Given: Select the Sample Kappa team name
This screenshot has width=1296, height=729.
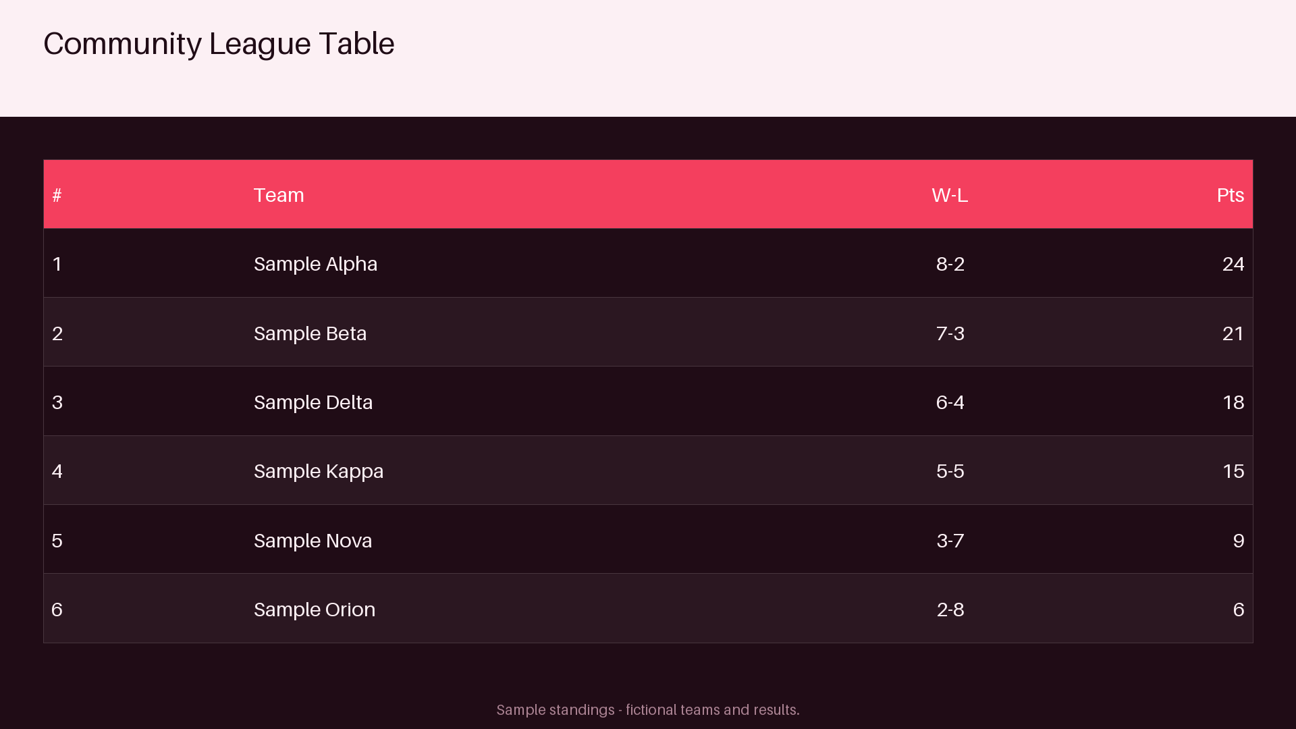Looking at the screenshot, I should coord(319,471).
